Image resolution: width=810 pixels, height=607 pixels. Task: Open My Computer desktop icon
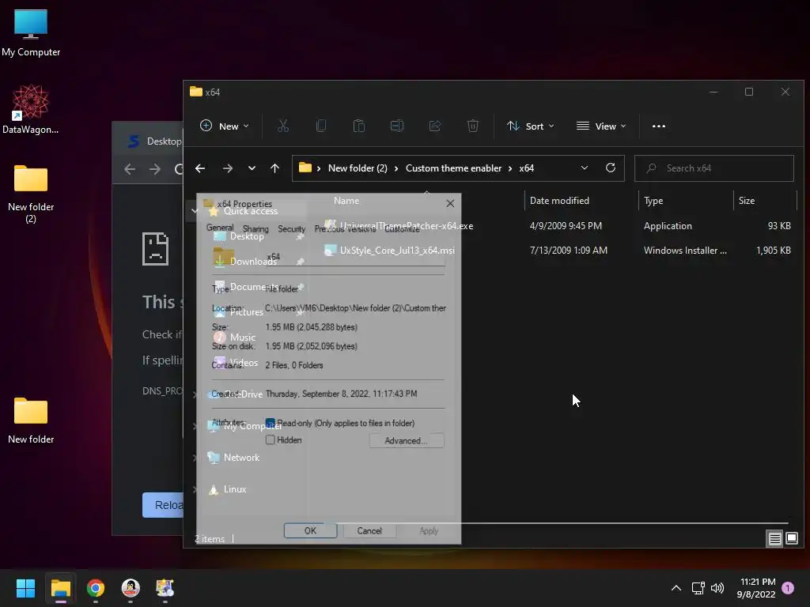click(x=31, y=33)
